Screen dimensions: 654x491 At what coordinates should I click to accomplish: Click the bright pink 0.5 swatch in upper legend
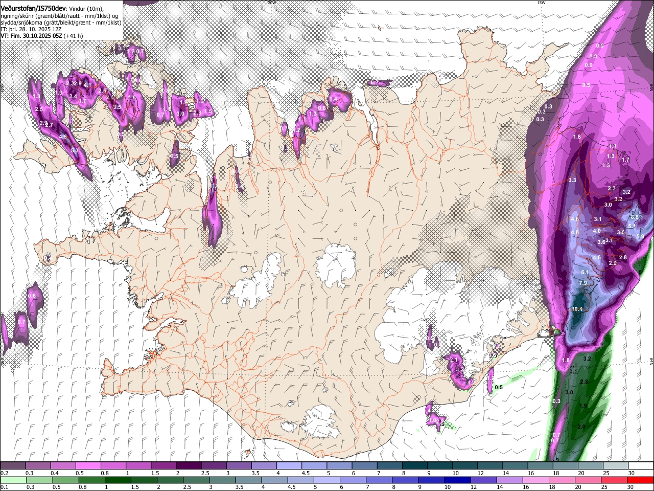88,466
